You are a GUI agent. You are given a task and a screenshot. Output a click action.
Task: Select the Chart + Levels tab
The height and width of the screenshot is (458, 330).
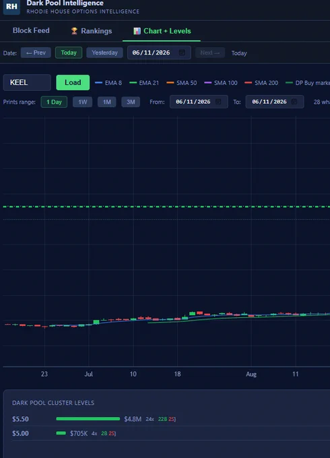click(162, 31)
